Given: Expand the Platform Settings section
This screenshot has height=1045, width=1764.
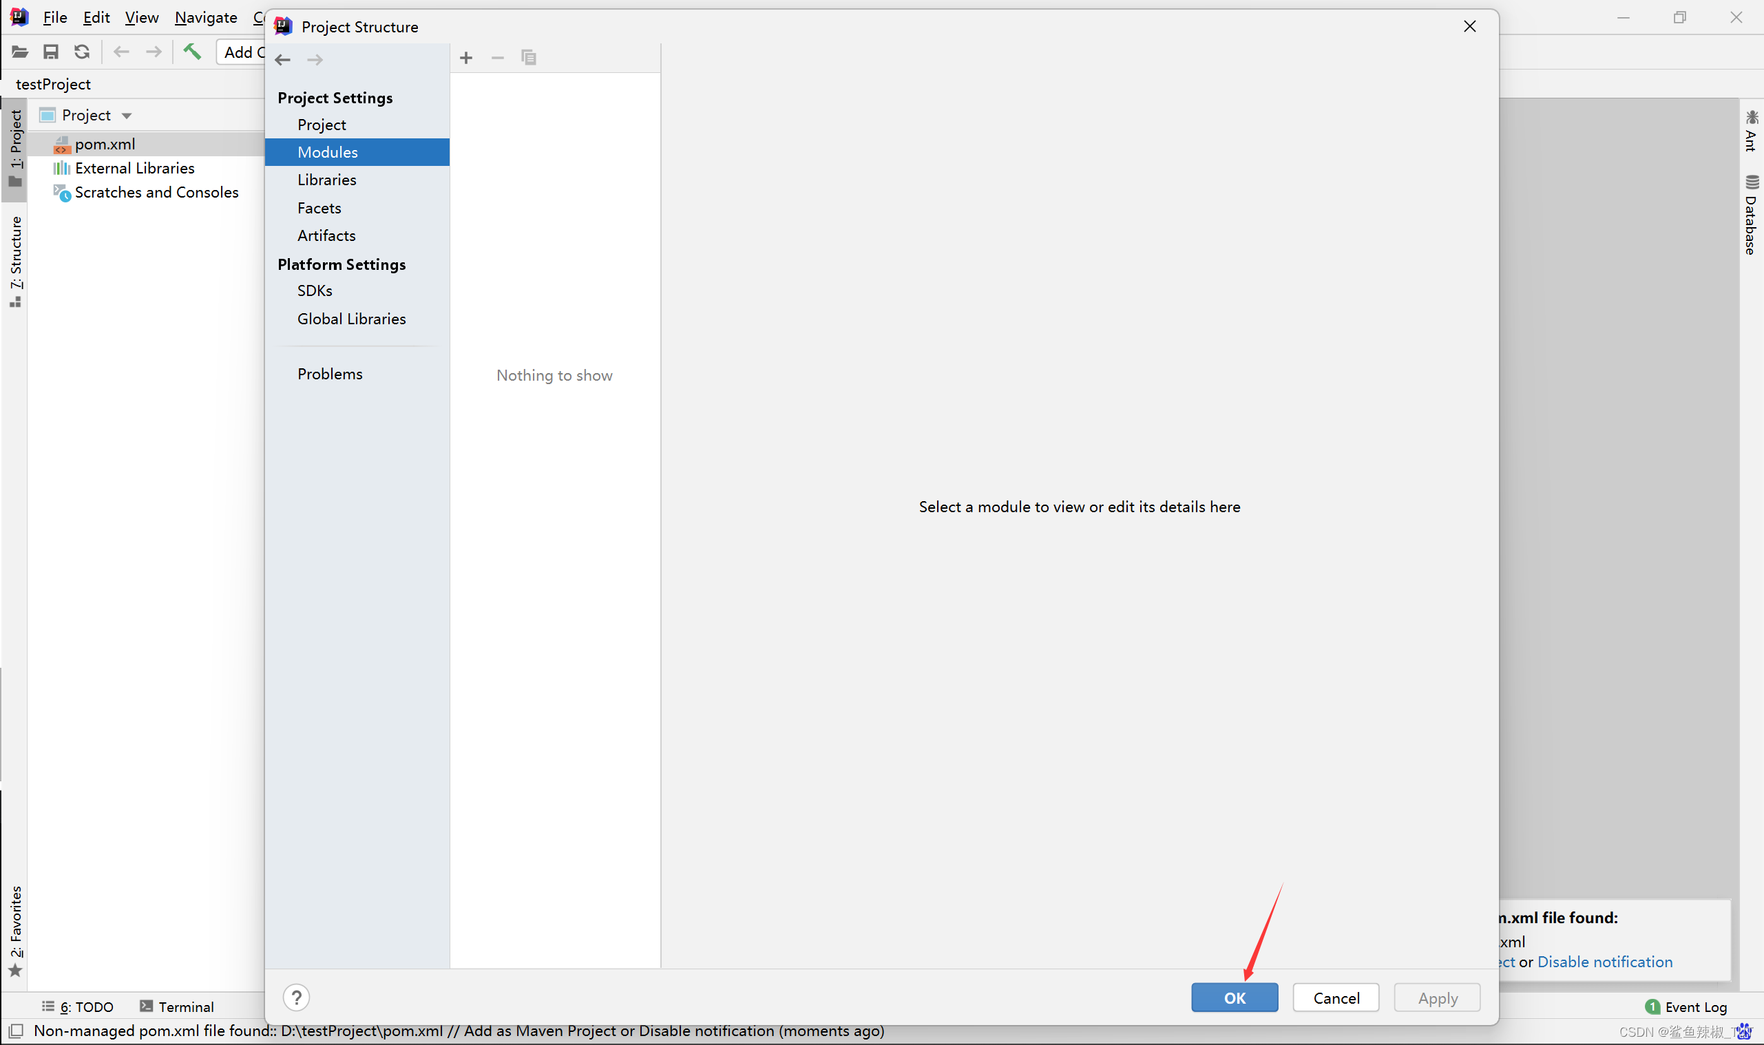Looking at the screenshot, I should coord(341,262).
